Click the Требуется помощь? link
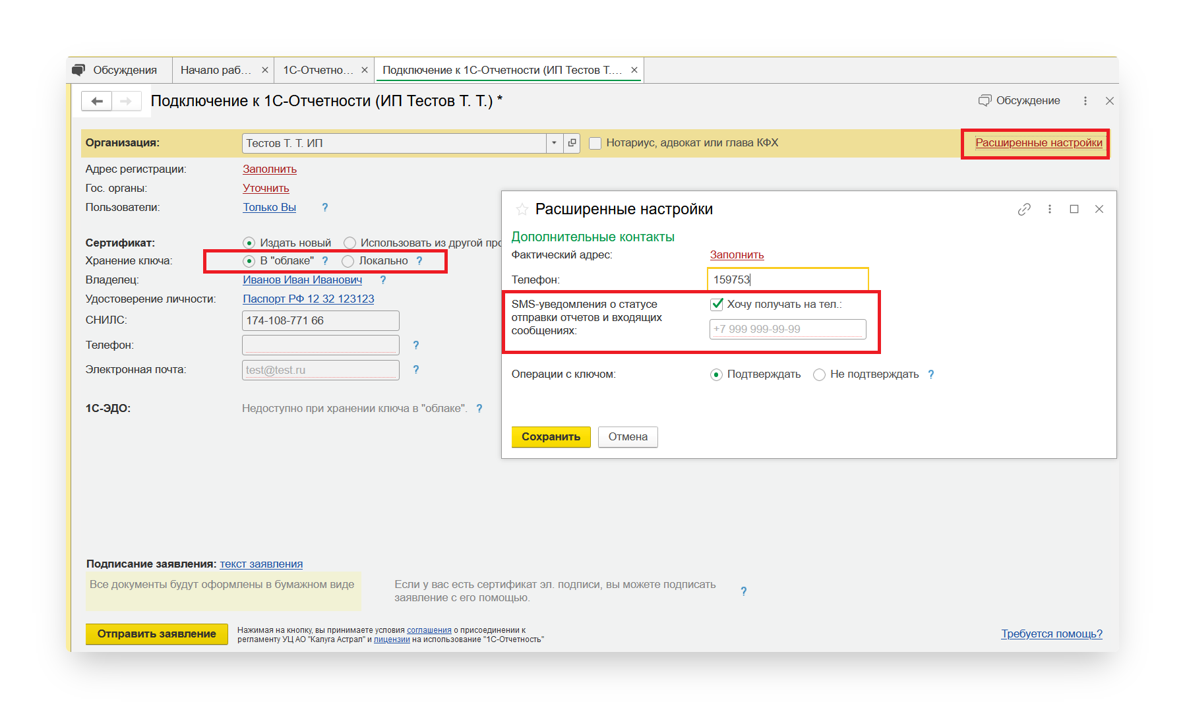Screen dimensions: 1185x708 click(1052, 634)
